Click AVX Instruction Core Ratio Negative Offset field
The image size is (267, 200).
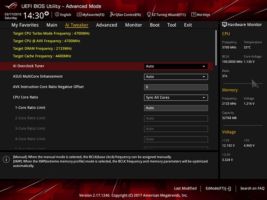click(176, 87)
